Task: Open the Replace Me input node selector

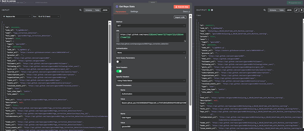Action: (x=17, y=16)
